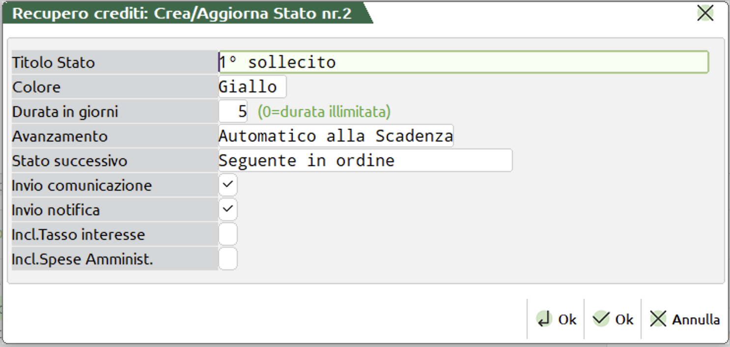Open the Colore field showing Giallo

252,87
